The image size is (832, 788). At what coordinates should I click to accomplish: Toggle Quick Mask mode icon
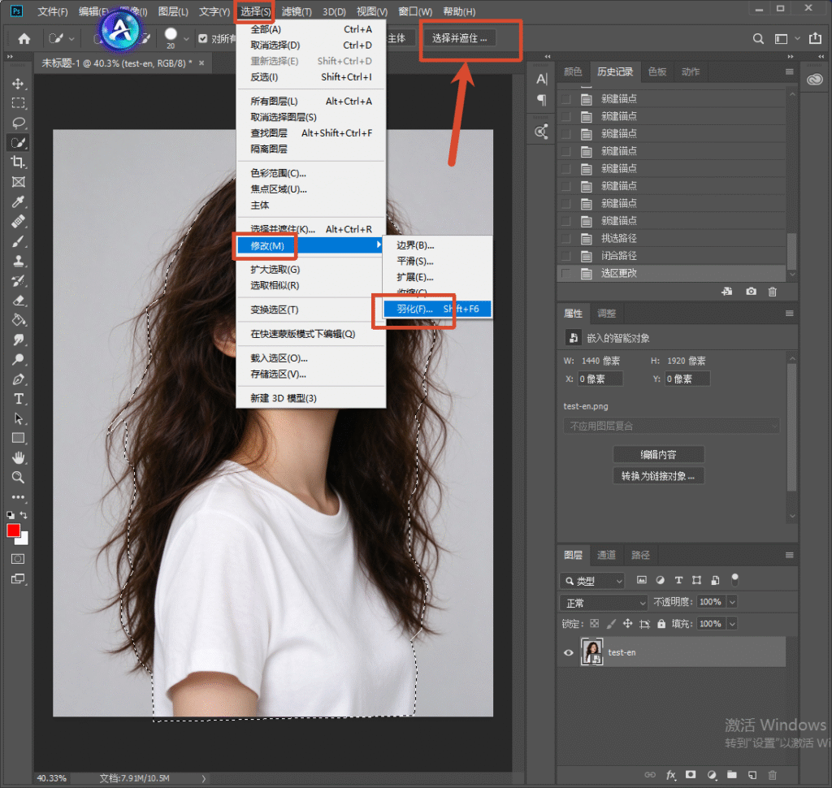click(x=18, y=559)
